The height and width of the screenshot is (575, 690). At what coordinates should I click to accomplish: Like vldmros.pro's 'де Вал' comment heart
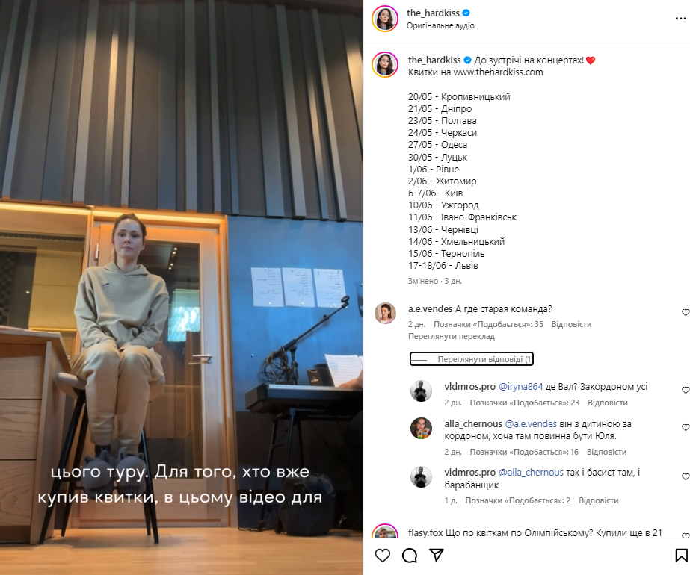pos(686,390)
